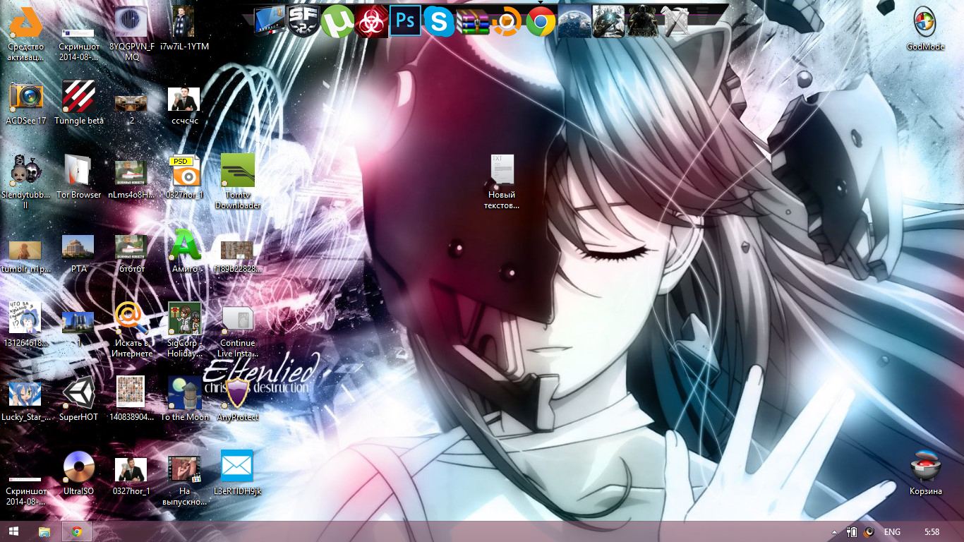The height and width of the screenshot is (542, 964).
Task: Click the volume speaker tray icon
Action: 870,532
